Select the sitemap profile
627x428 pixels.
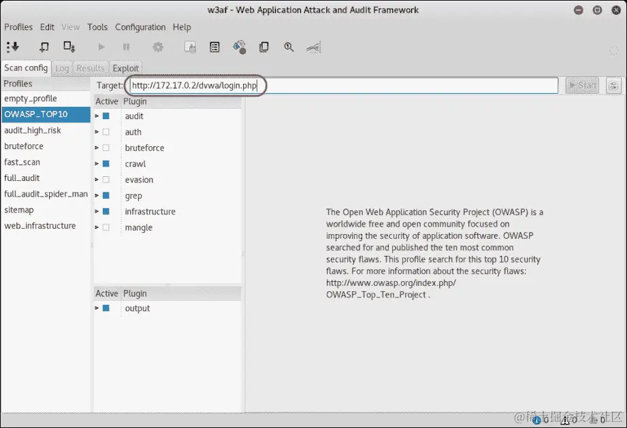pyautogui.click(x=46, y=210)
